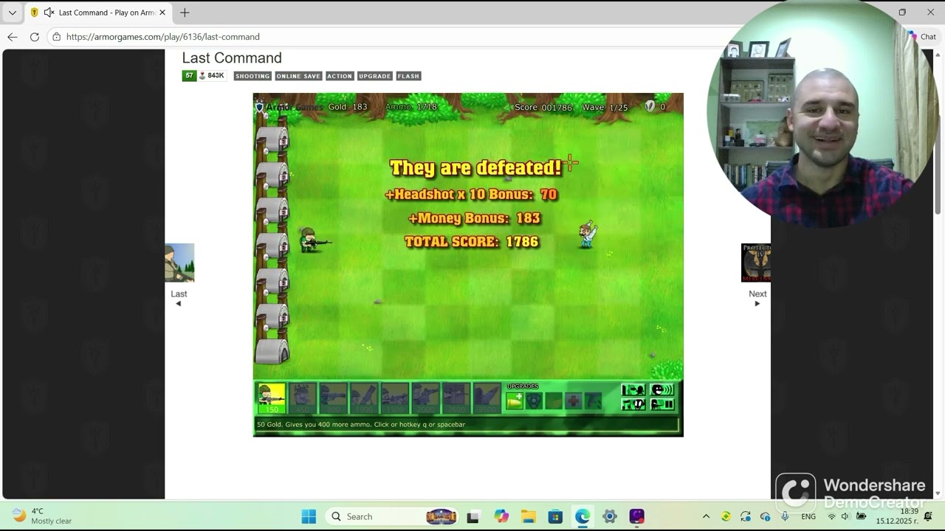Toggle the game sound effects

(662, 390)
